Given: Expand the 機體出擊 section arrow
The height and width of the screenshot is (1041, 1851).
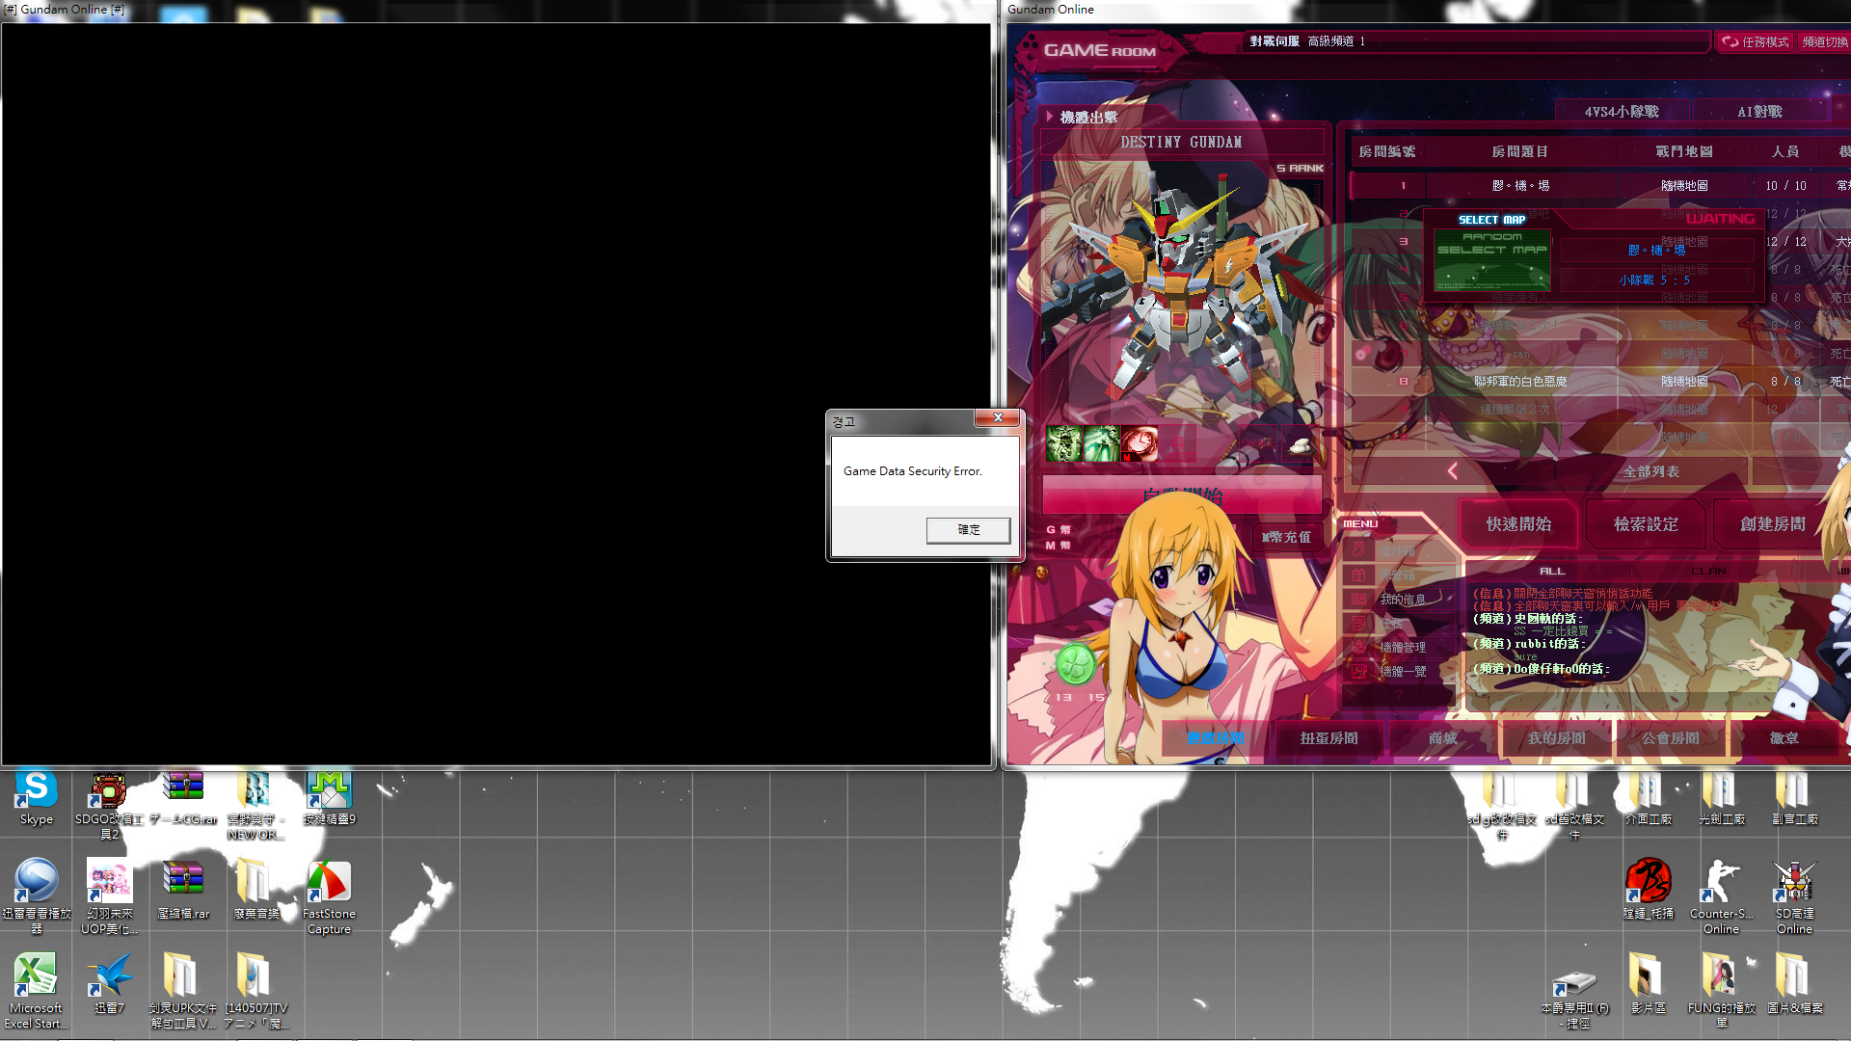Looking at the screenshot, I should click(x=1050, y=117).
